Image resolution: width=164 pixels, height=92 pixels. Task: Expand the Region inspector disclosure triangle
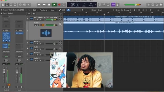point(2,10)
